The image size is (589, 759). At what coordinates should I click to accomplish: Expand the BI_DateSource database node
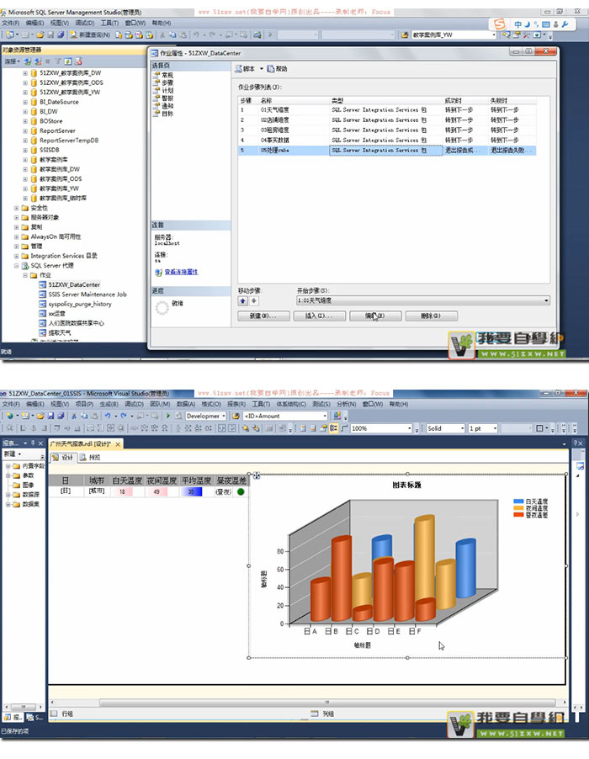25,102
